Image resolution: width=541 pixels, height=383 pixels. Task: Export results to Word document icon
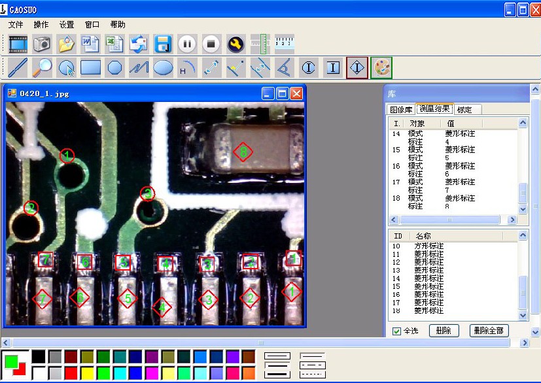[90, 44]
